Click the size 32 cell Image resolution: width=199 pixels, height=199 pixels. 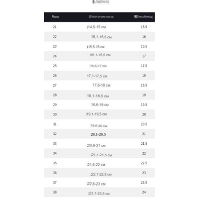tap(55, 134)
